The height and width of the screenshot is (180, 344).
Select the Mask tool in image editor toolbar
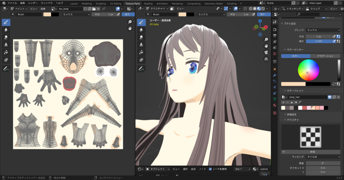tap(6, 60)
